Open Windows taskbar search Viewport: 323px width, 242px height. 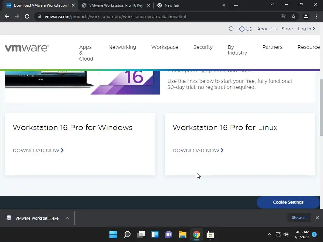127,234
